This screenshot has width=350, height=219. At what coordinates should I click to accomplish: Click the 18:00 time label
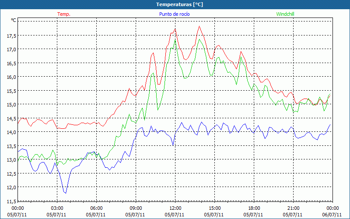[254, 208]
